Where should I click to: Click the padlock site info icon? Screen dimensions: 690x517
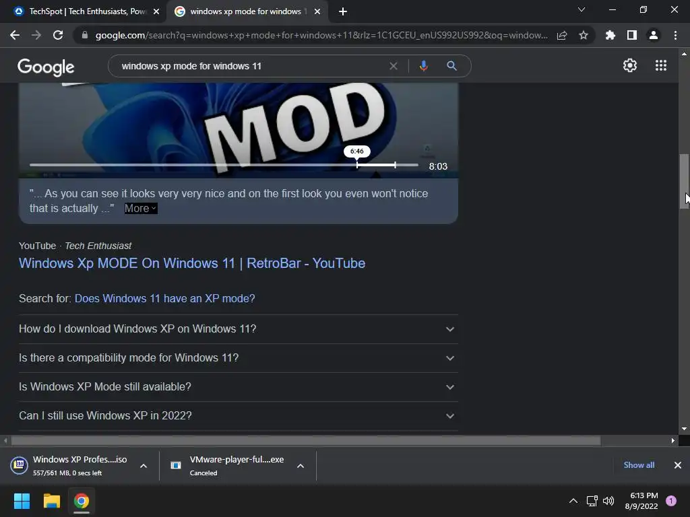pos(85,35)
